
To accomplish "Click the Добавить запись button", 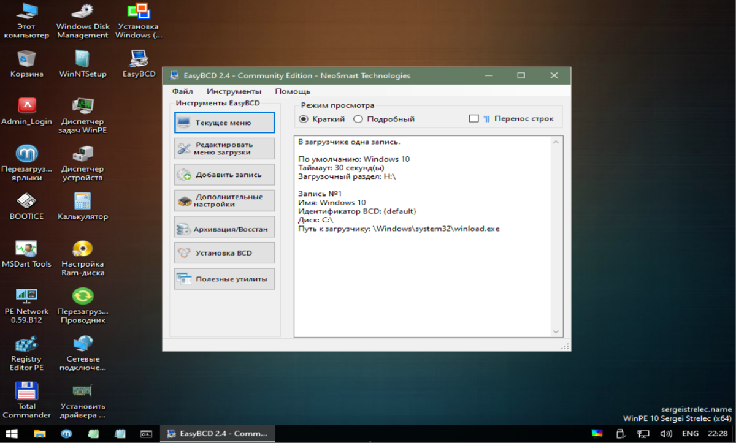I will (x=224, y=175).
